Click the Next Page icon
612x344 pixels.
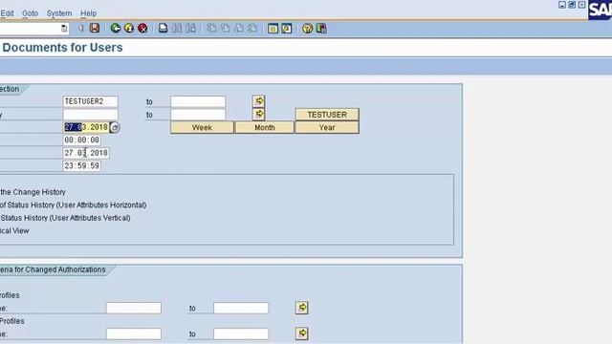click(238, 28)
